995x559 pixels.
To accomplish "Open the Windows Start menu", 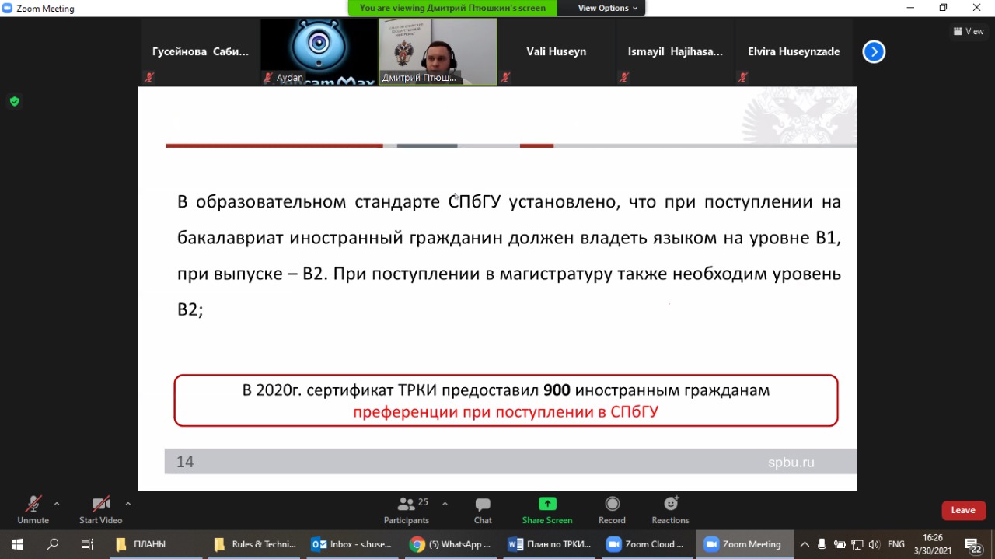I will (17, 544).
